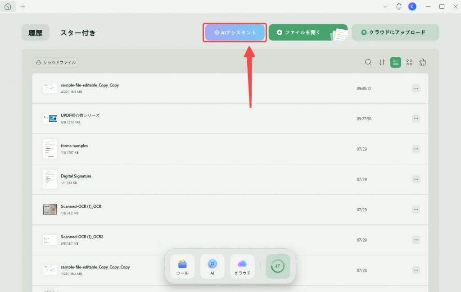Open file search magnifier icon
461x292 pixels.
coord(368,62)
